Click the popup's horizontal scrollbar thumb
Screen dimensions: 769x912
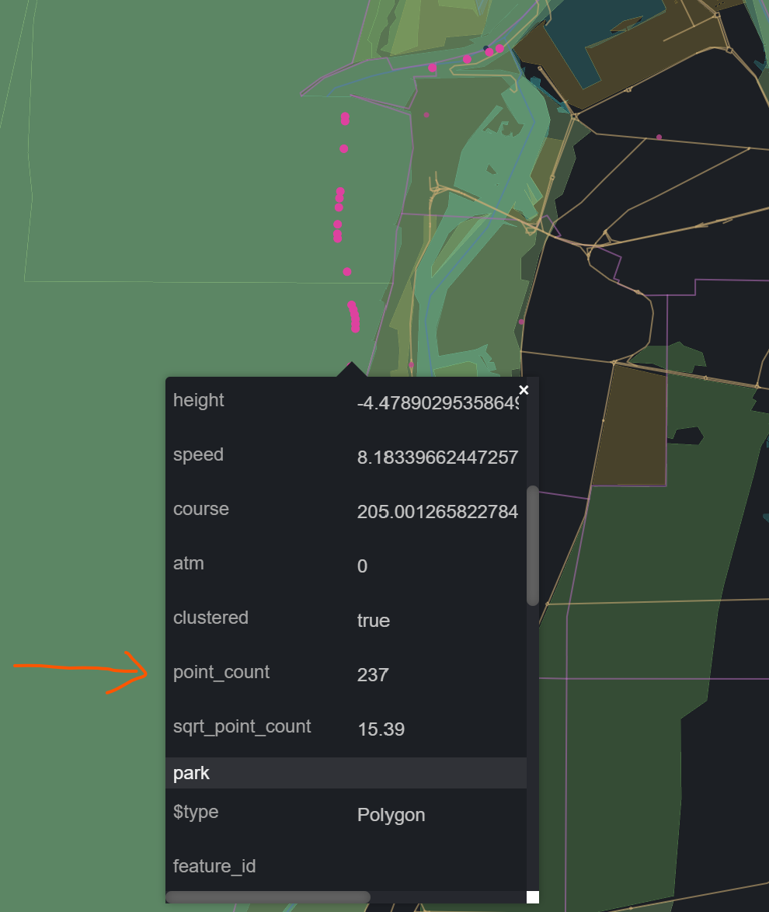(x=268, y=897)
